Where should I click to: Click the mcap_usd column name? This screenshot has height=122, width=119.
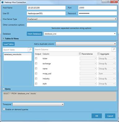[47, 74]
